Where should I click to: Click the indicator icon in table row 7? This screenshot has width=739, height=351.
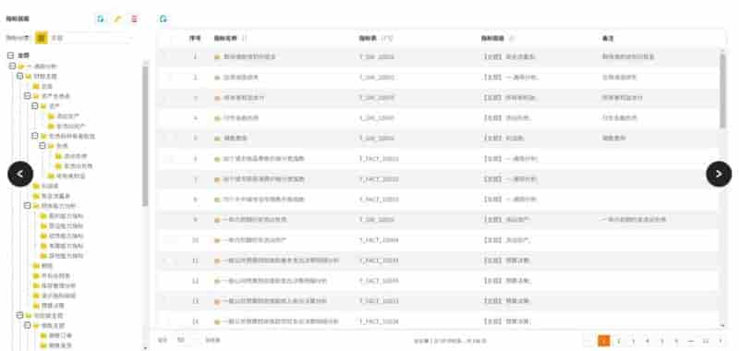pos(217,179)
